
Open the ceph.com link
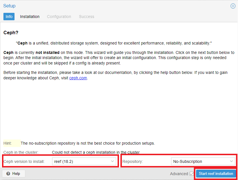pos(78,78)
